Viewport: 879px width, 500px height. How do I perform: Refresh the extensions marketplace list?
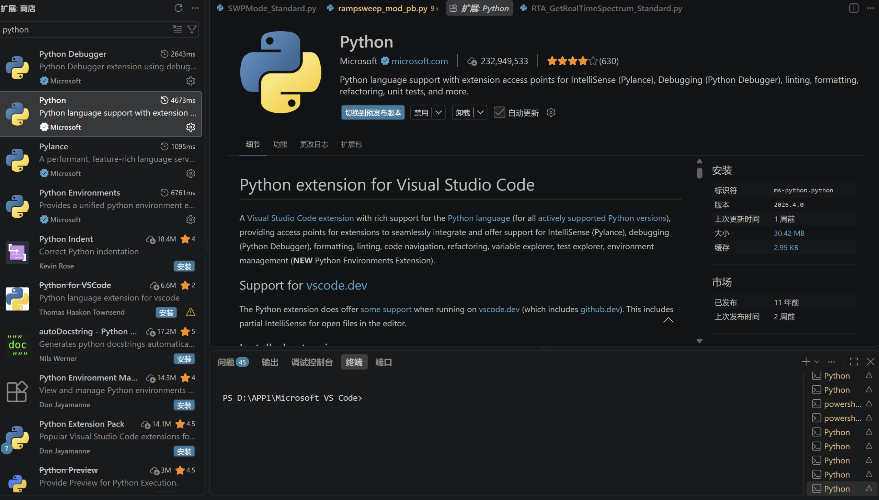pos(178,8)
